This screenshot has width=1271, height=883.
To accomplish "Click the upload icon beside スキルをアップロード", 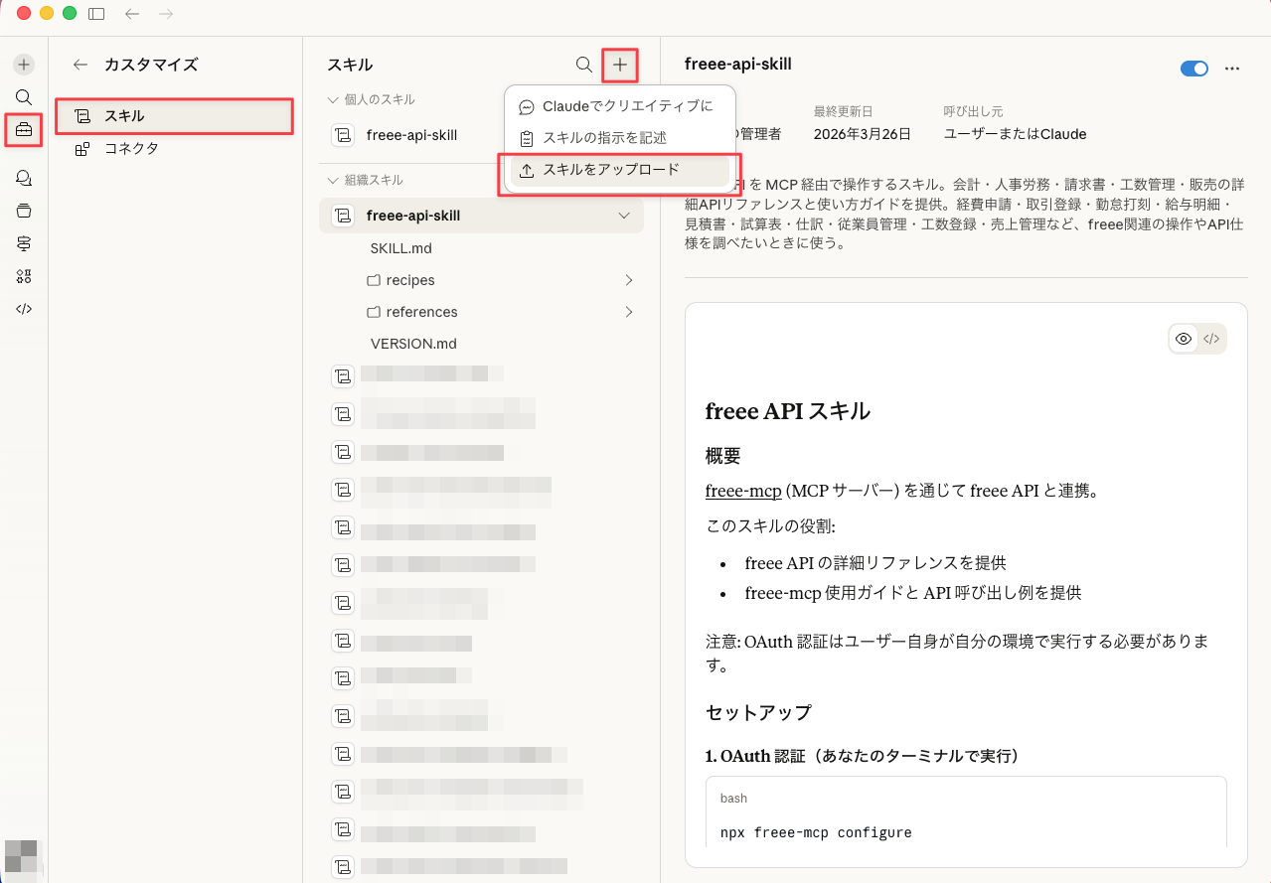I will point(527,170).
